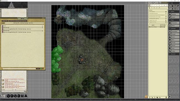Open the chat speaker dropdown
Image resolution: width=180 pixels, height=101 pixels.
coord(20,90)
